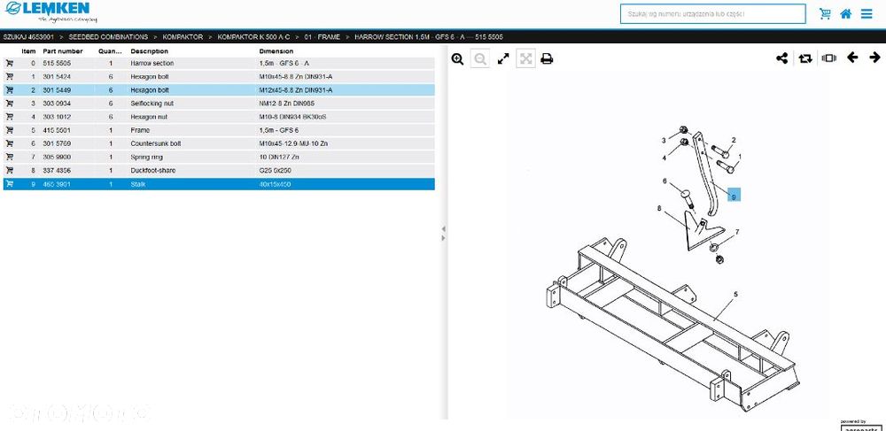Viewport: 886px width, 431px height.
Task: Click callout 3 on diagram
Action: [664, 141]
